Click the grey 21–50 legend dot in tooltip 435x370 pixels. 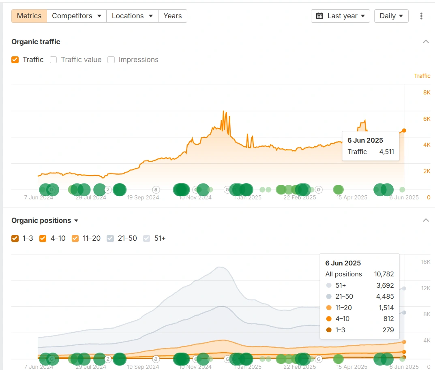(x=329, y=297)
